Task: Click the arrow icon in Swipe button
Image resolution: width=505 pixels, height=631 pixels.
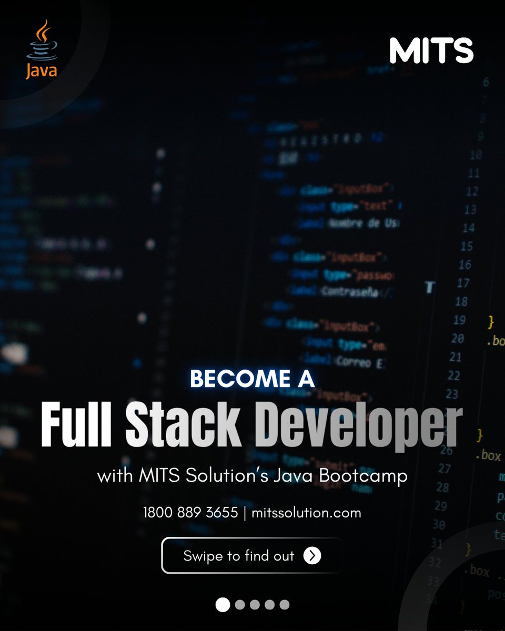Action: [312, 555]
